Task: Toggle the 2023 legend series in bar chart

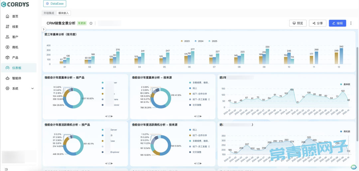Action: (x=185, y=41)
